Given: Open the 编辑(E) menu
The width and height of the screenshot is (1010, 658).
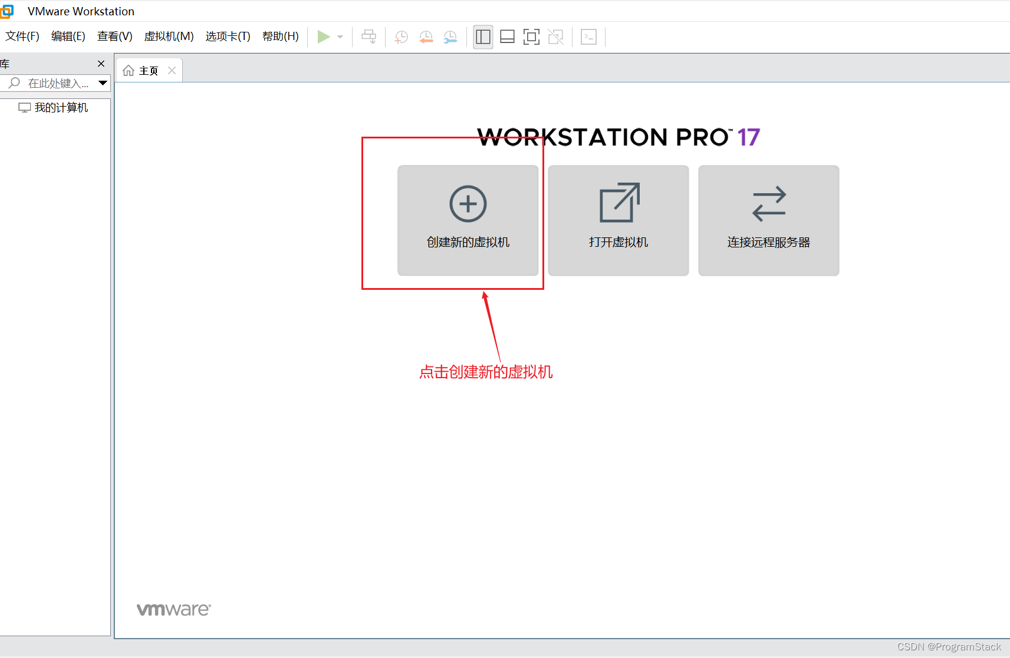Looking at the screenshot, I should [x=68, y=37].
